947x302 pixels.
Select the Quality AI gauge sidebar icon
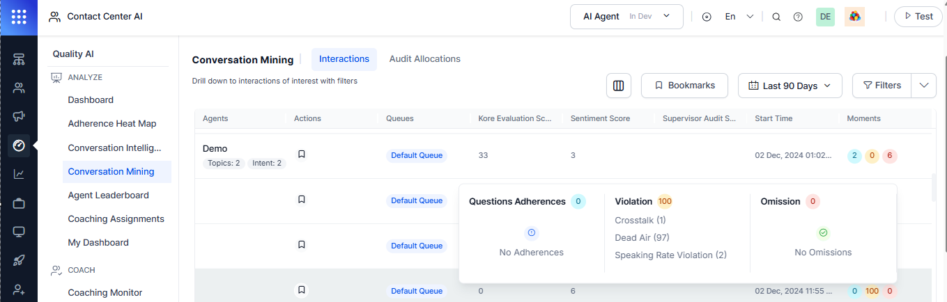19,145
